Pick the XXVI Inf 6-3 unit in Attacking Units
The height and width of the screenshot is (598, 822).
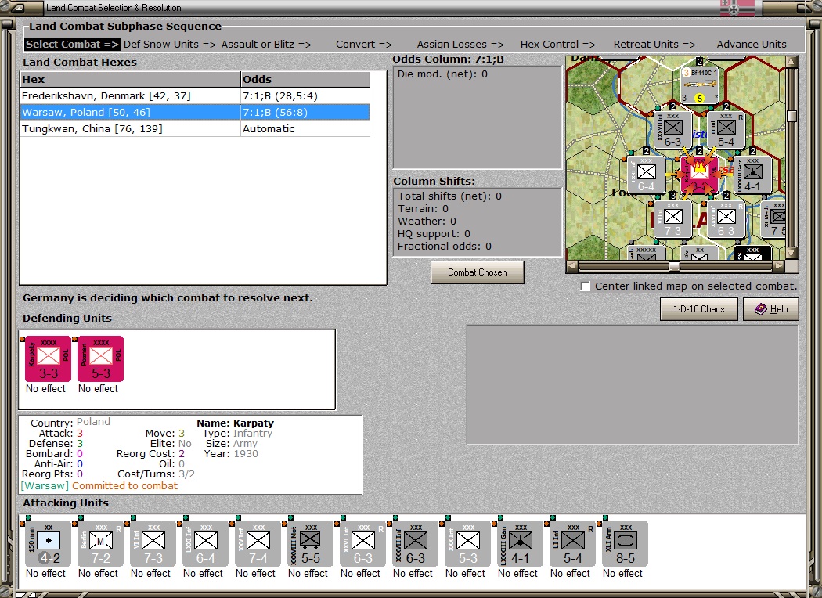coord(362,543)
